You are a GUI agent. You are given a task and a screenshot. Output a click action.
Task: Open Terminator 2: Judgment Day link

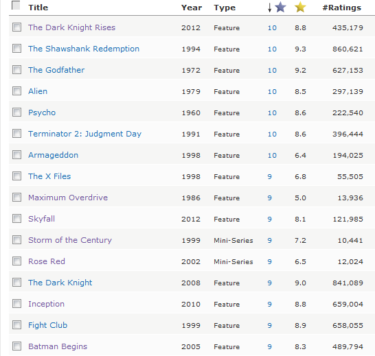pos(84,134)
